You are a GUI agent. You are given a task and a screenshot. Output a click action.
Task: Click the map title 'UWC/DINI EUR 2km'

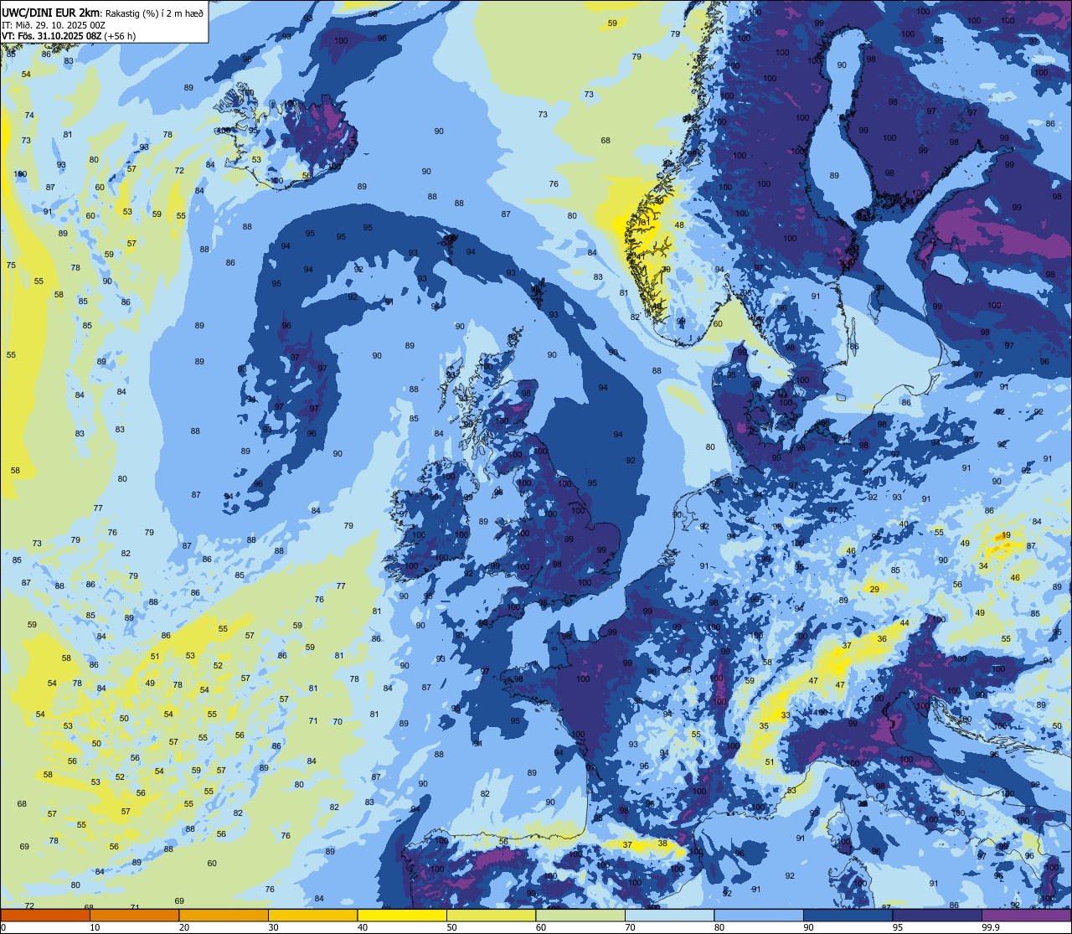pyautogui.click(x=49, y=13)
